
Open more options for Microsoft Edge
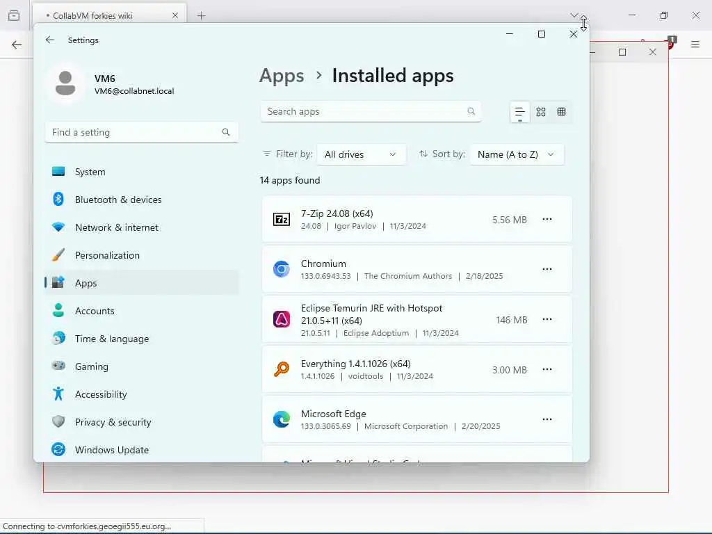point(547,419)
